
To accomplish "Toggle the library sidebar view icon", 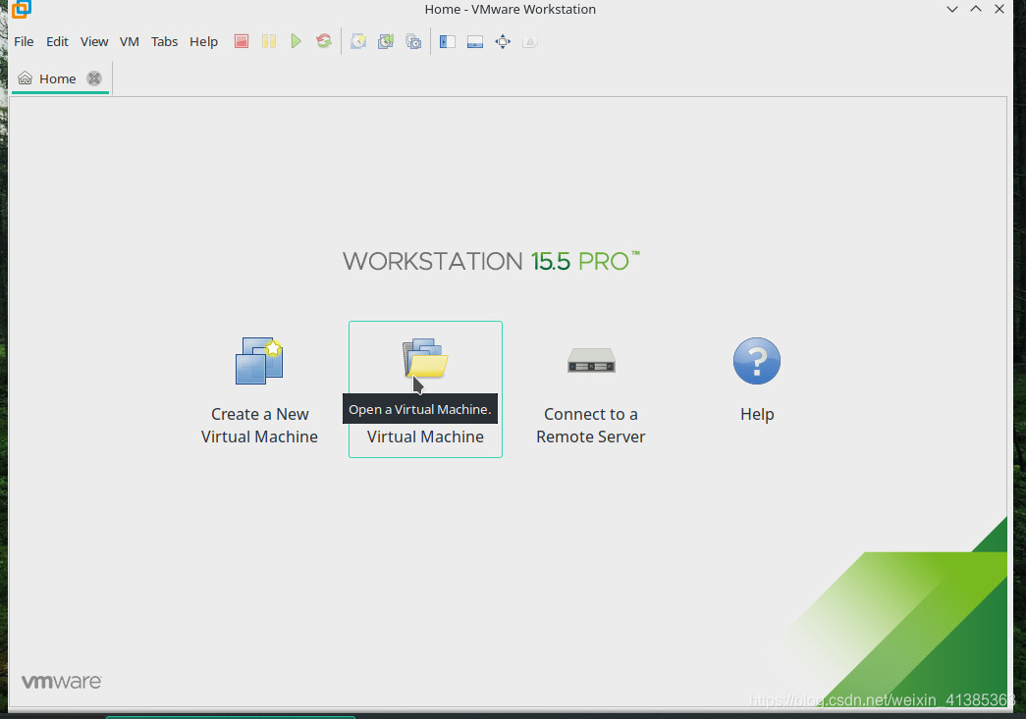I will (x=448, y=42).
